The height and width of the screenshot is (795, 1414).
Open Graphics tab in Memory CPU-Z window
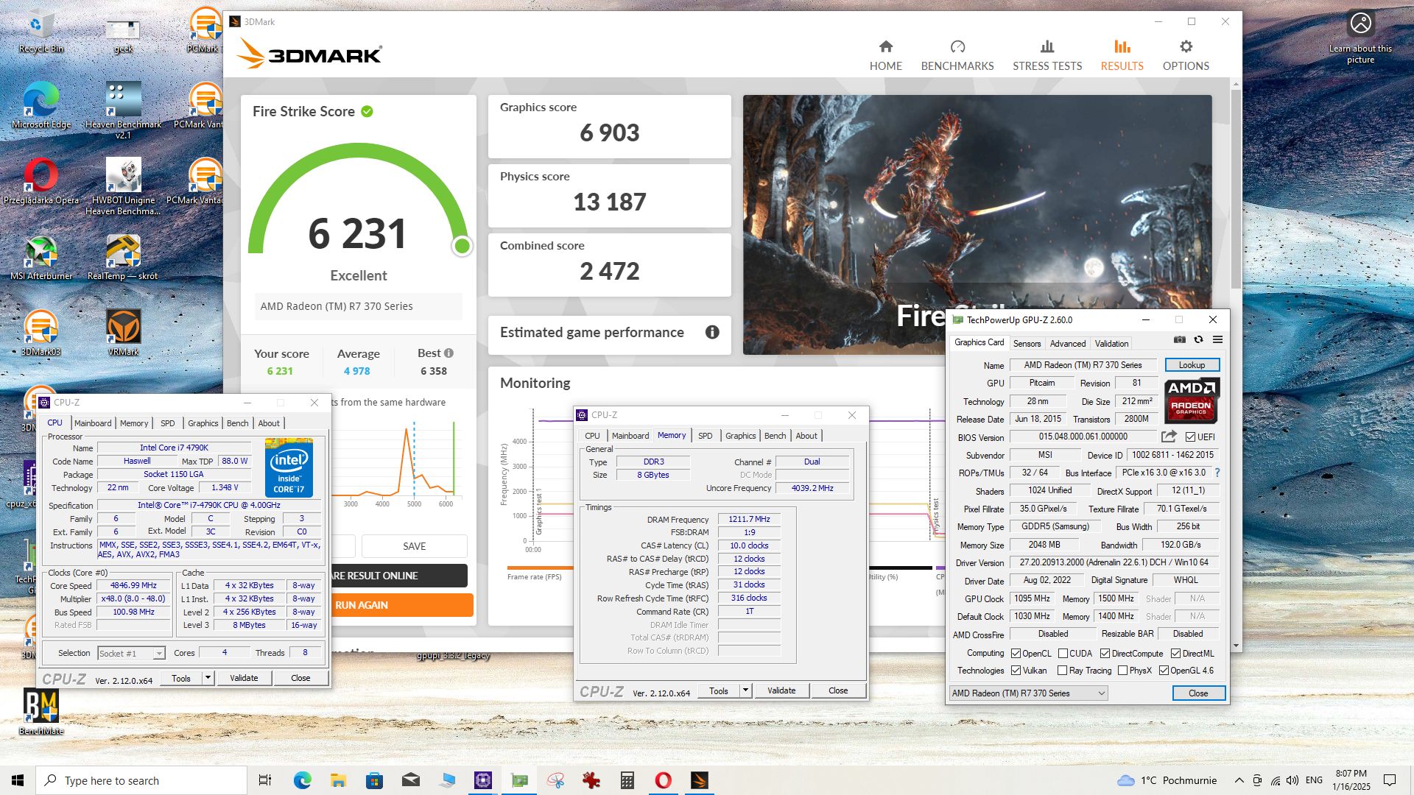[x=740, y=436]
